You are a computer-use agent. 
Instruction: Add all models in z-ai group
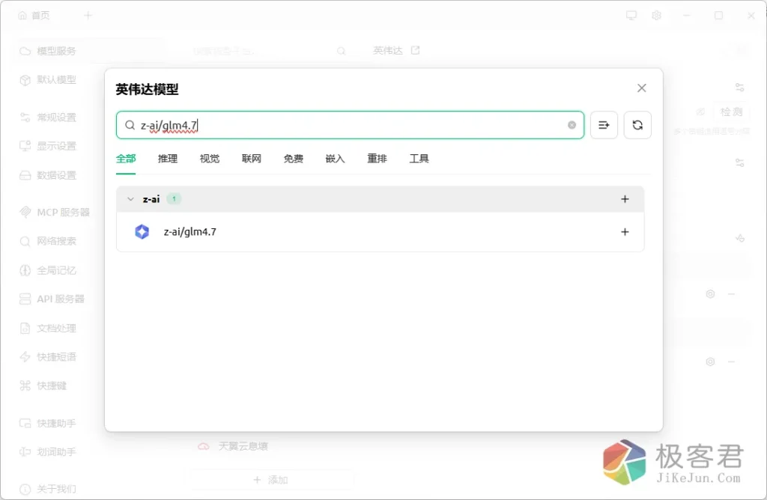[625, 199]
